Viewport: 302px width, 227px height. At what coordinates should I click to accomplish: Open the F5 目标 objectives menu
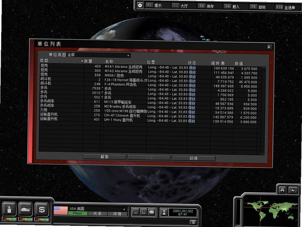(x=258, y=7)
